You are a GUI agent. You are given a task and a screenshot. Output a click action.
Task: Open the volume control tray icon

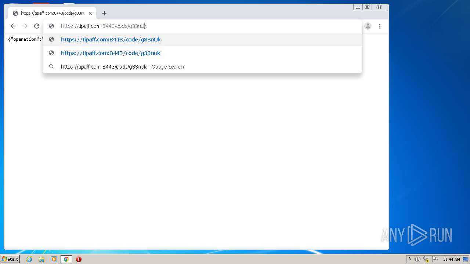tap(417, 259)
